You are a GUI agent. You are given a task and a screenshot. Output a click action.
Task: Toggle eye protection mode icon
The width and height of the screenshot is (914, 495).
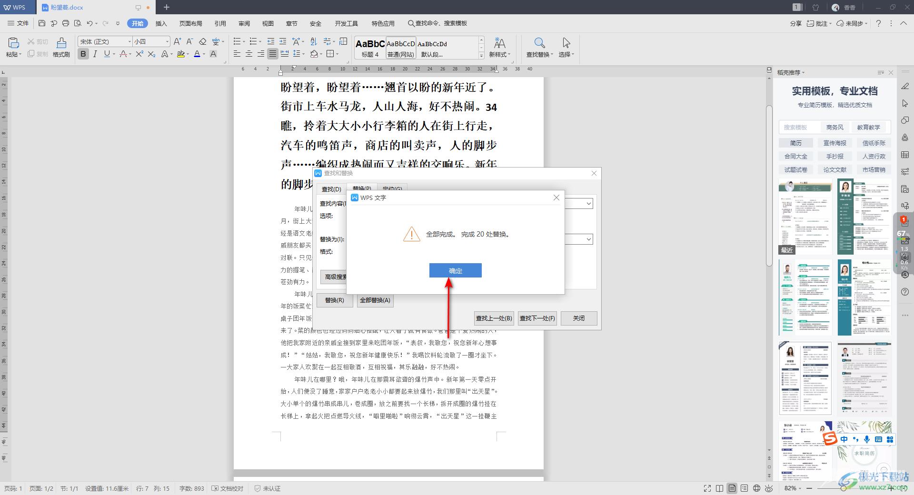click(769, 488)
